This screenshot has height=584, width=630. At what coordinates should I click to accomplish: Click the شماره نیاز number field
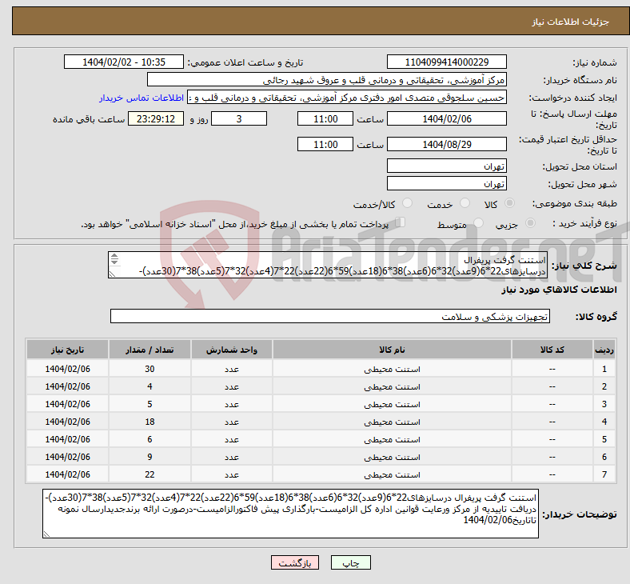(446, 62)
